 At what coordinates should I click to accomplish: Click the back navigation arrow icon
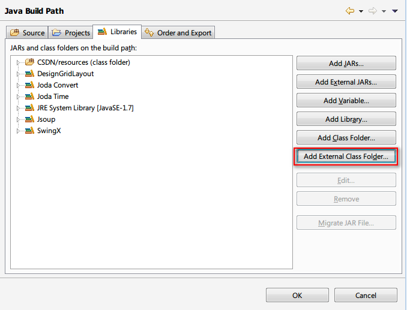(350, 11)
